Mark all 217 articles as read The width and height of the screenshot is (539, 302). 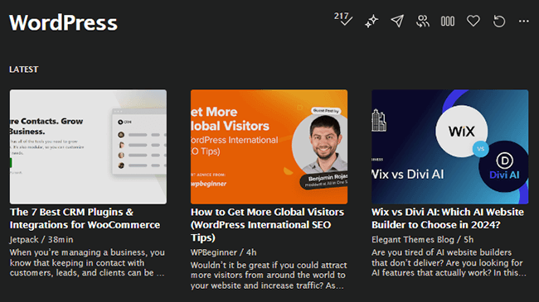(x=343, y=20)
